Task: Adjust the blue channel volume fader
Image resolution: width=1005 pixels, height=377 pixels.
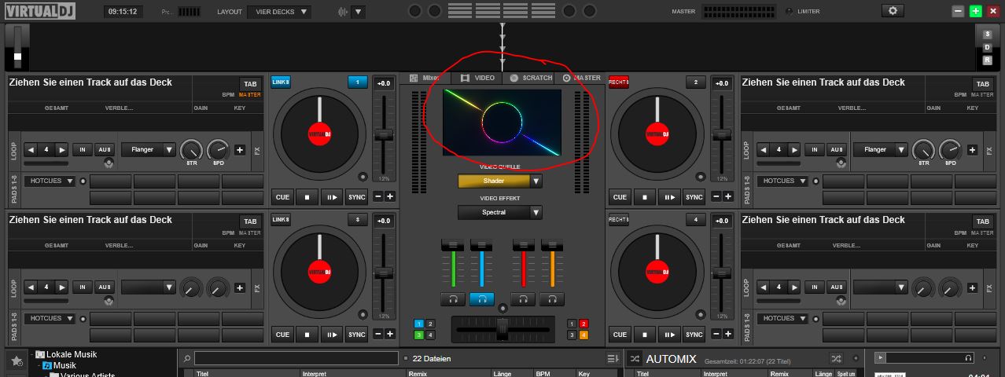Action: (482, 247)
